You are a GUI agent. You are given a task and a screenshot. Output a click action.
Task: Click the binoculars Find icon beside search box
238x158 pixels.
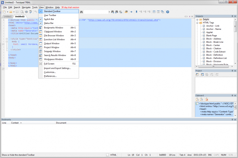pyautogui.click(x=81, y=12)
